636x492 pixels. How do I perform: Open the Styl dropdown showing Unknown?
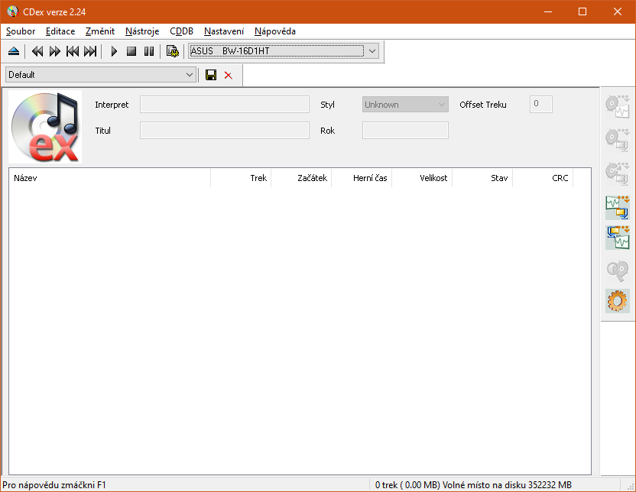(405, 105)
